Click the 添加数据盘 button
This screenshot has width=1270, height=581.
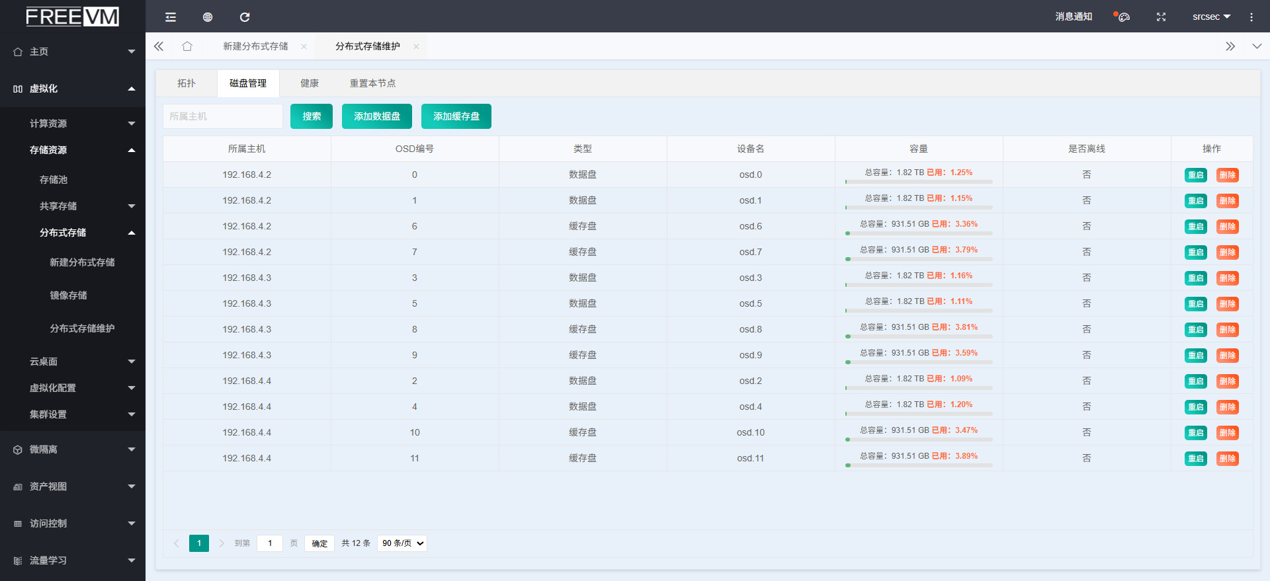point(377,116)
